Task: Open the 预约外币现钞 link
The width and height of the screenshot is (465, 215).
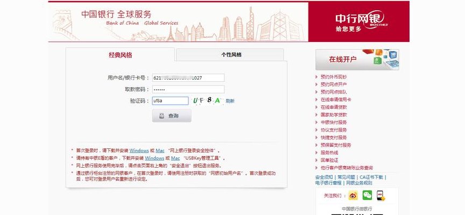Action: (334, 77)
